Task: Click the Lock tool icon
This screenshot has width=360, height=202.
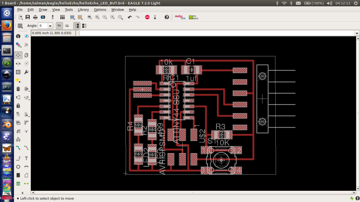Action: click(x=18, y=106)
